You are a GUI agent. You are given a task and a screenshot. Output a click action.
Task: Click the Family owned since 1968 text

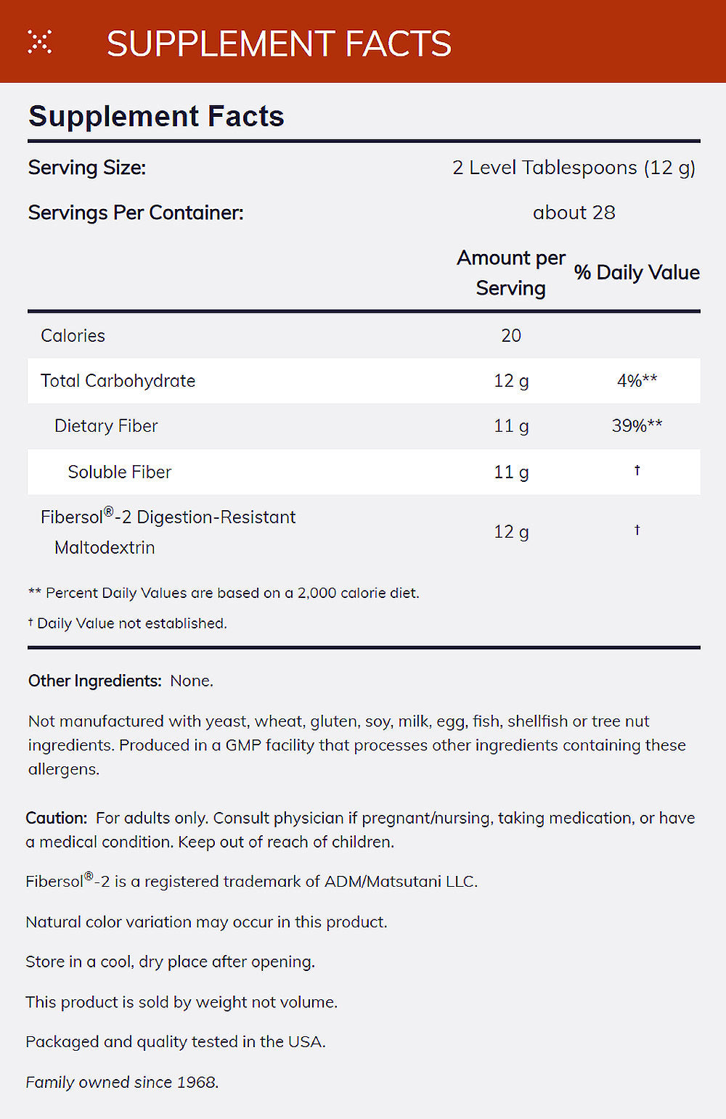point(122,1082)
